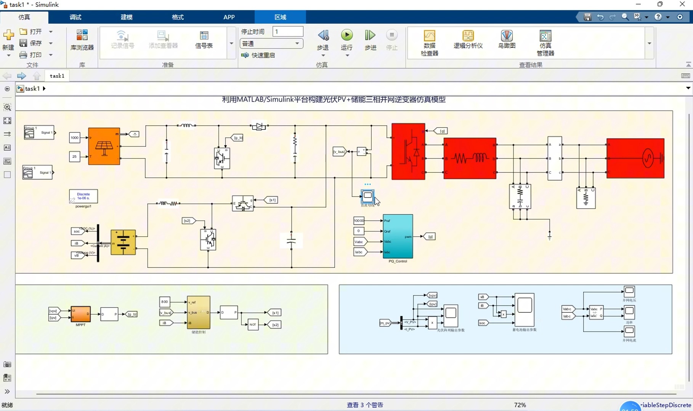Open the Library Browser
This screenshot has width=693, height=411.
point(82,40)
